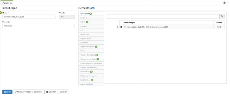The width and height of the screenshot is (230, 99).
Task: Switch to Componentes Query tab
Action: pyautogui.click(x=91, y=59)
